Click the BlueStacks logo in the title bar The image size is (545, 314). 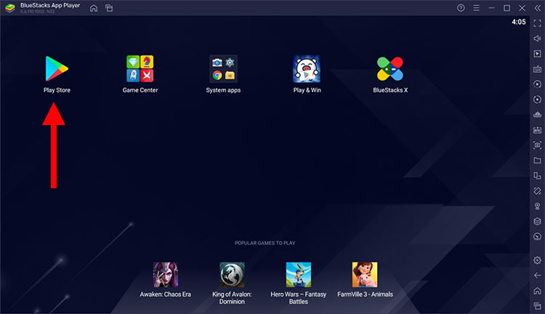point(10,8)
